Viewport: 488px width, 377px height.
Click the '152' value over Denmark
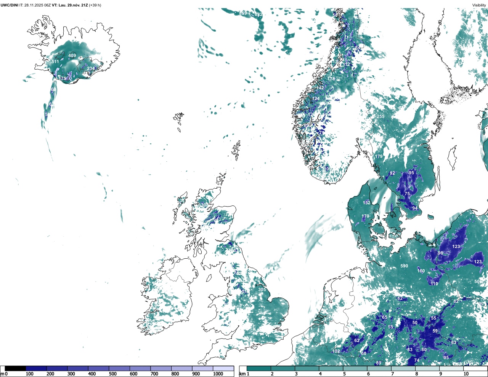click(x=366, y=203)
